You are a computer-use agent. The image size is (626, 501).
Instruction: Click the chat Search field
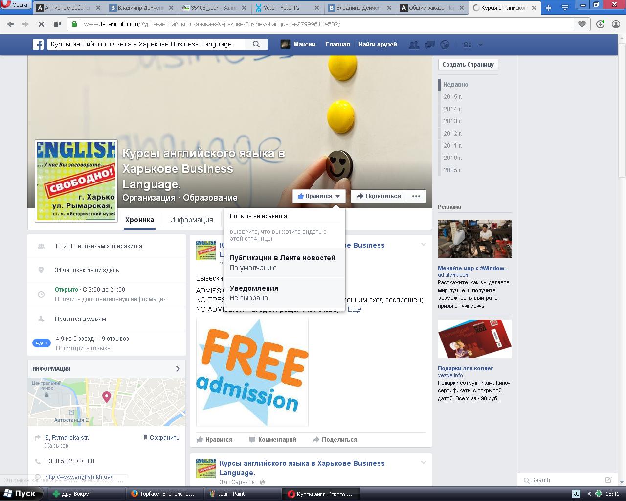pyautogui.click(x=562, y=480)
